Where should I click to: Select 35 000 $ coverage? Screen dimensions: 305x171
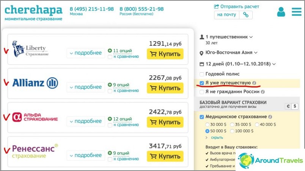[x=232, y=124]
